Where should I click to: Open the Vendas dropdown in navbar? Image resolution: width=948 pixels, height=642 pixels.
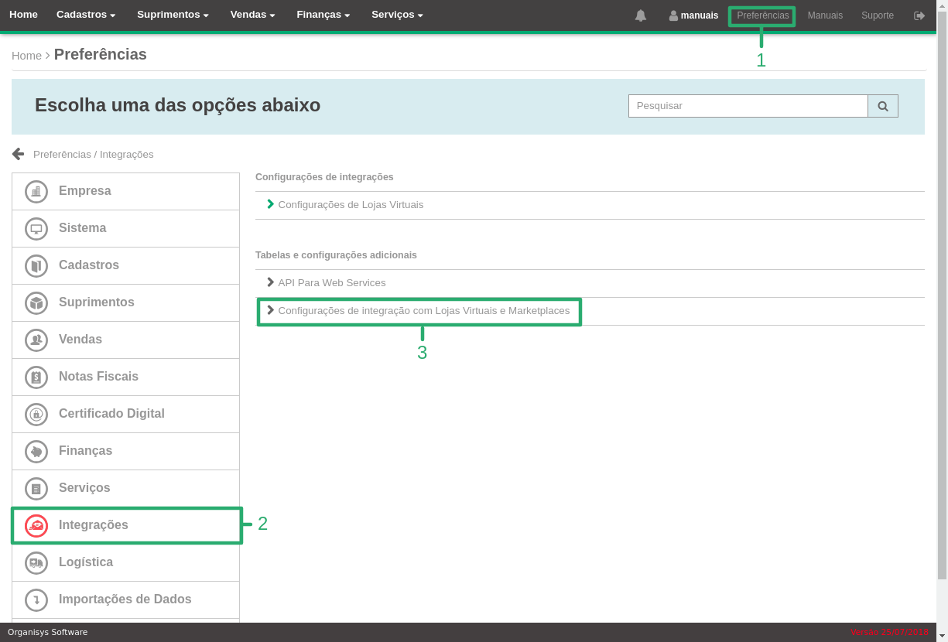[x=252, y=15]
